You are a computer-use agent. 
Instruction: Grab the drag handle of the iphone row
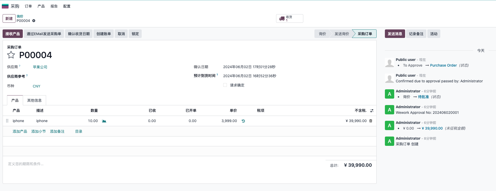7,121
